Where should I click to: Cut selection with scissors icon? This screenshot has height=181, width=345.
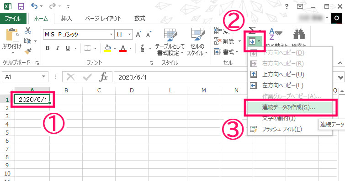(28, 30)
